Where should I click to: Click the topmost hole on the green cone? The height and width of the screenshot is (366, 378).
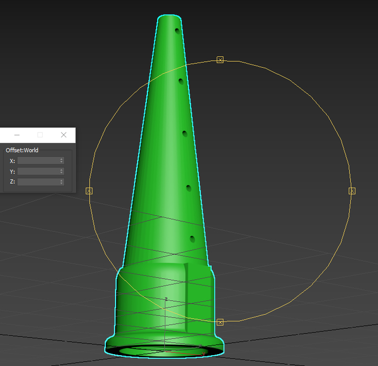(177, 31)
